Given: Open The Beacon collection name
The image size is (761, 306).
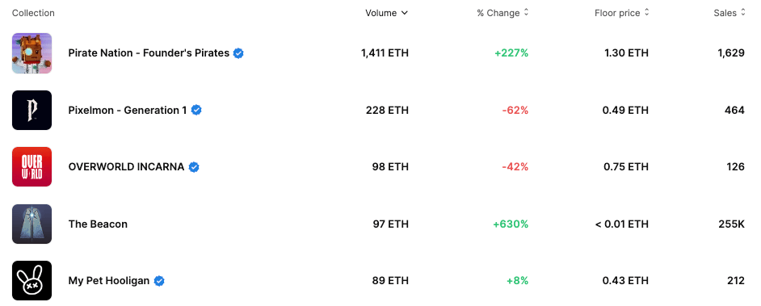Looking at the screenshot, I should [x=98, y=224].
